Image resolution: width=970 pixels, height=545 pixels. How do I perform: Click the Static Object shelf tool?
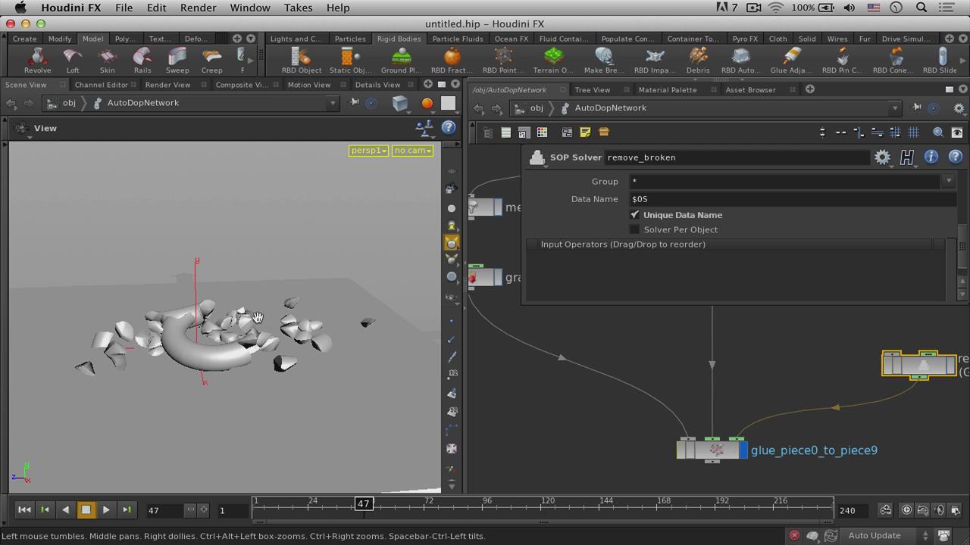pos(350,61)
